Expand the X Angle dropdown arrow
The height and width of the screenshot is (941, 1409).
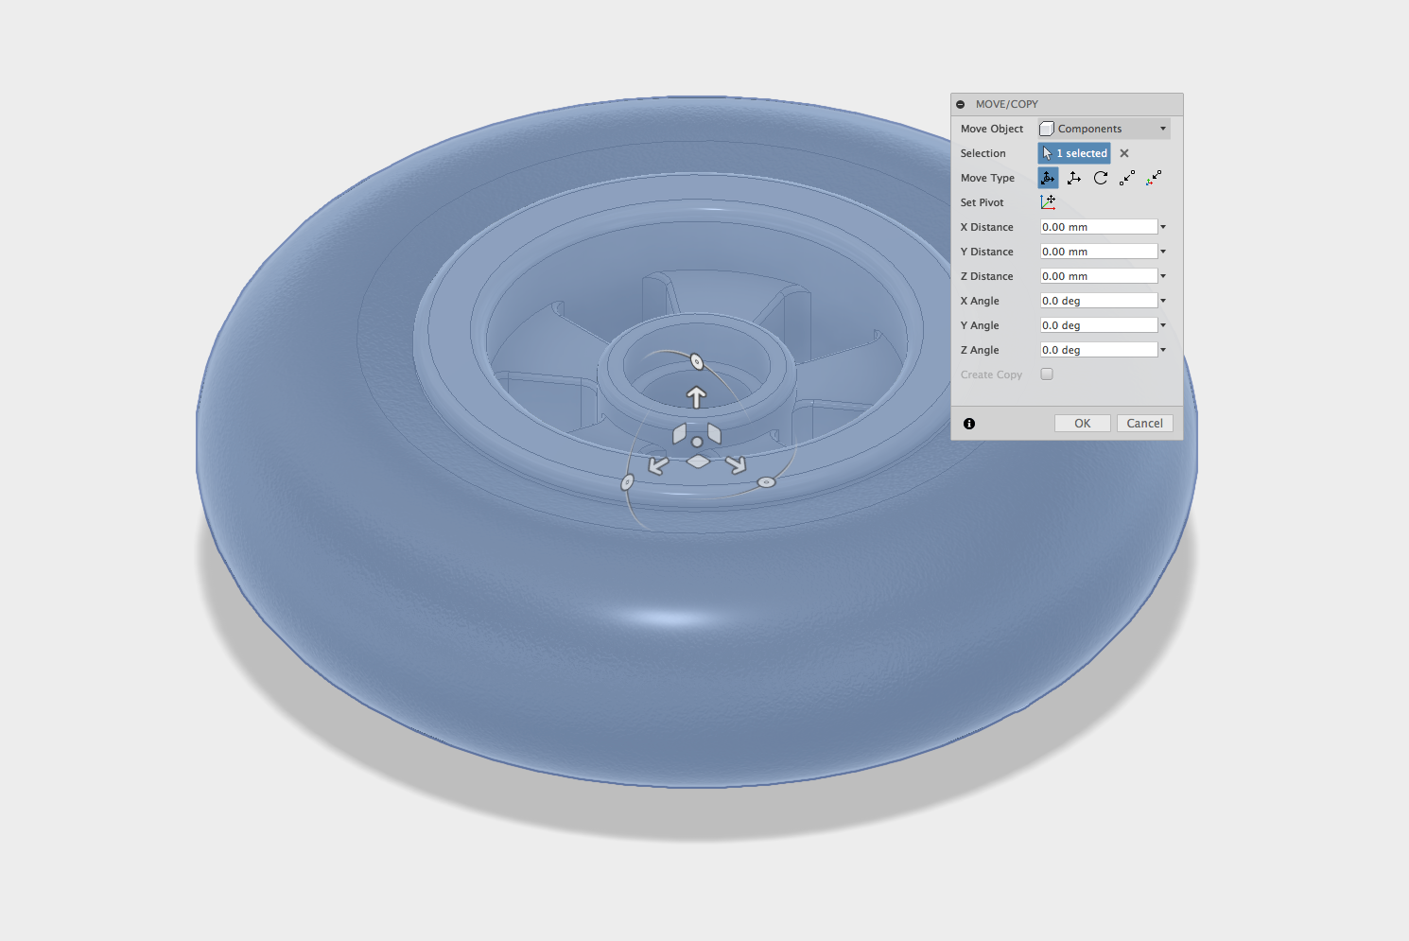(x=1163, y=301)
